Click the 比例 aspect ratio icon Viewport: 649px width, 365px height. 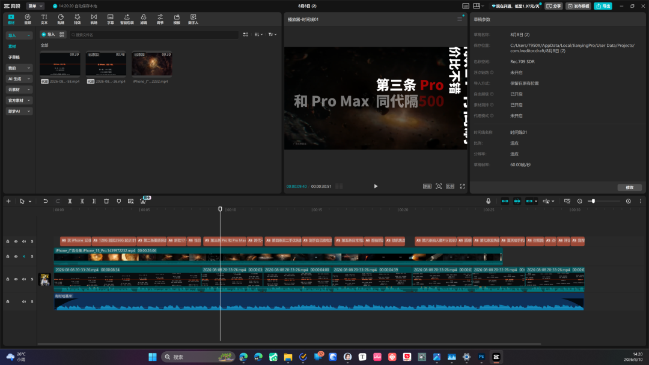pos(450,186)
